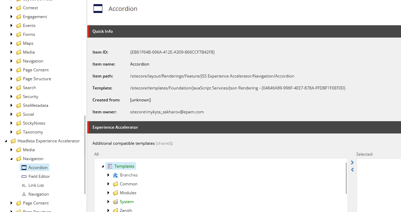
Task: Select the Navigation rendering triangle icon
Action: coord(24,194)
